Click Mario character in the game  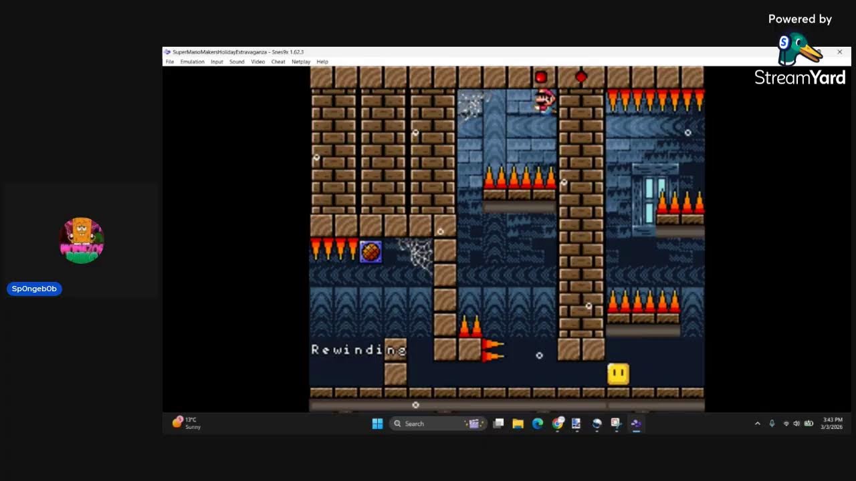coord(545,101)
